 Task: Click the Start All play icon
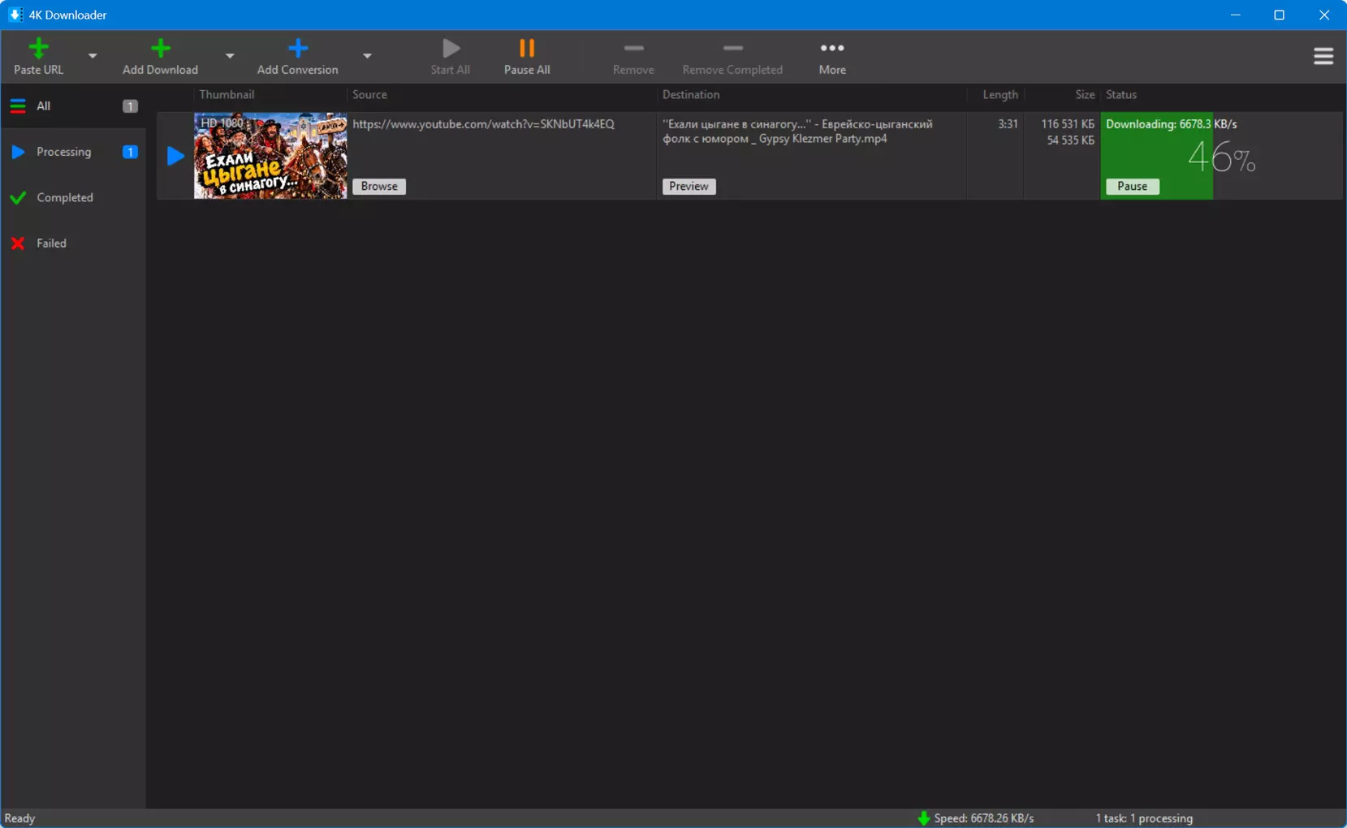coord(451,49)
